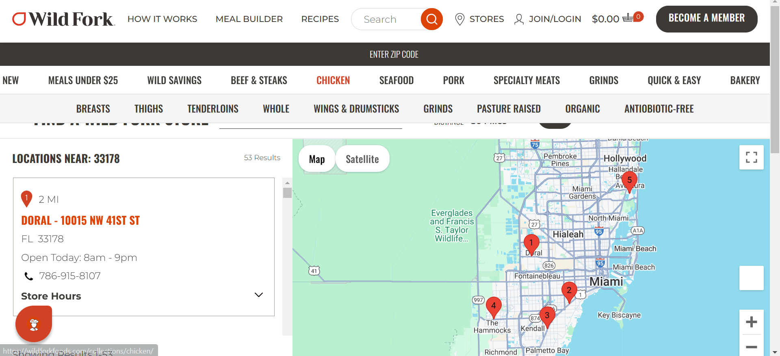Select TENDERLOINS chicken subcategory
The height and width of the screenshot is (356, 780).
click(213, 109)
